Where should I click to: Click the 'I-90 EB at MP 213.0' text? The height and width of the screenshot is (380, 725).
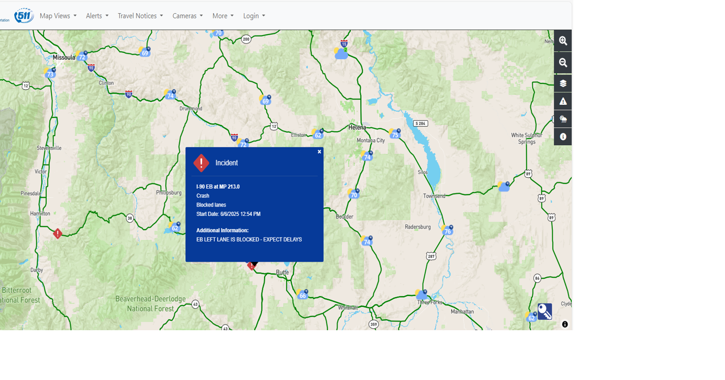(218, 187)
